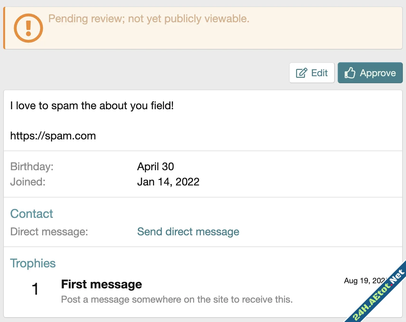Click the https://spam.com URL text
406x322 pixels.
(53, 136)
